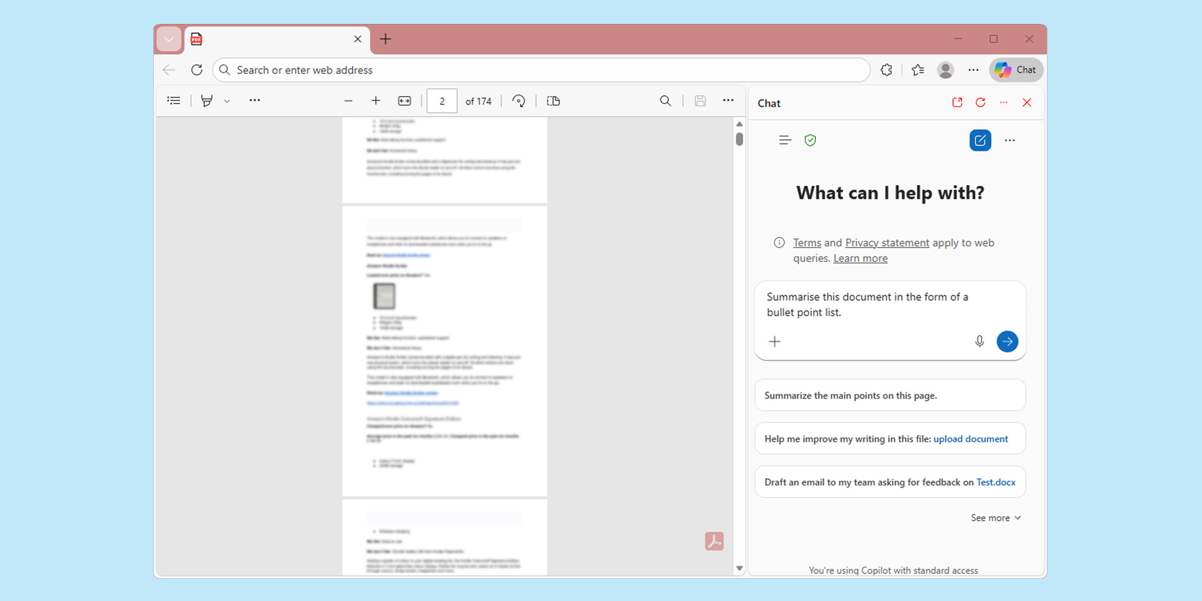The image size is (1202, 601).
Task: Open the PDF table of contents icon
Action: 174,101
